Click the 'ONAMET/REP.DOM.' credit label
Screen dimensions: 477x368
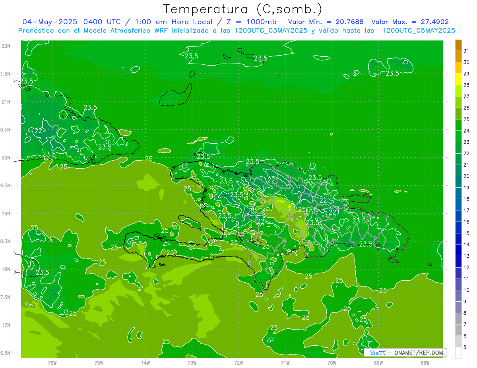point(419,353)
